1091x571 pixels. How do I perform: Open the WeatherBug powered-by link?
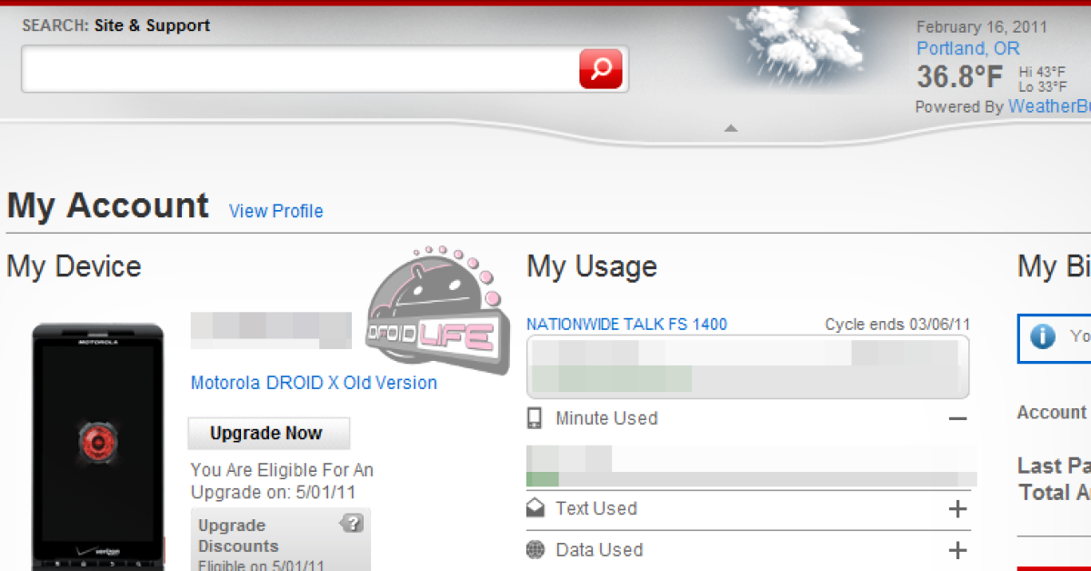pos(1050,106)
